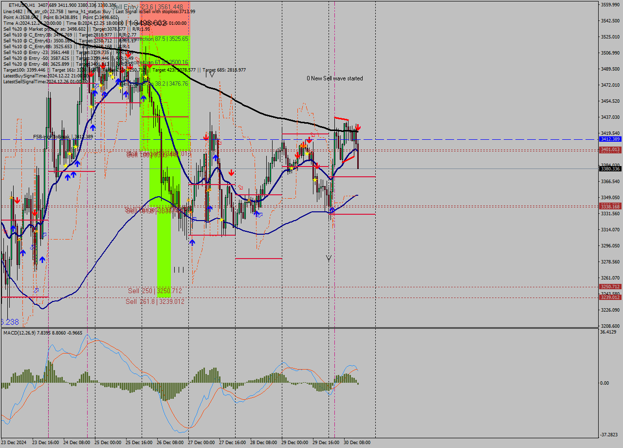623x448 pixels.
Task: Select the 'Sell 261.8 | 3239.012' label
Action: (155, 301)
